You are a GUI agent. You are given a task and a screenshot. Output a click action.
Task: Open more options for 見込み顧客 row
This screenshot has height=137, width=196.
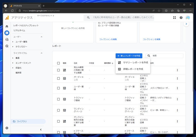click(177, 70)
